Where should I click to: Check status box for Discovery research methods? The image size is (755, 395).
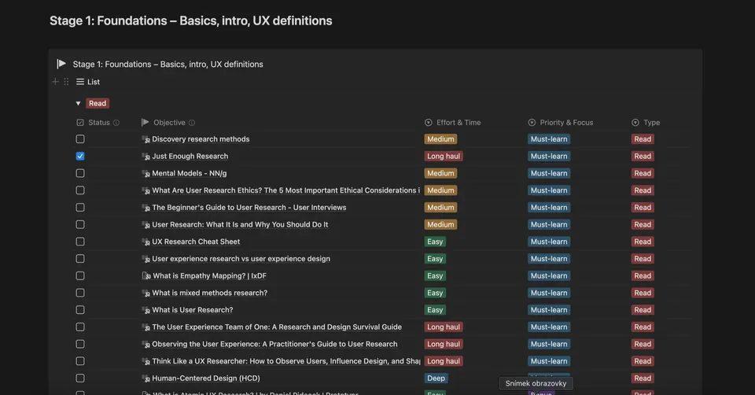coord(80,139)
